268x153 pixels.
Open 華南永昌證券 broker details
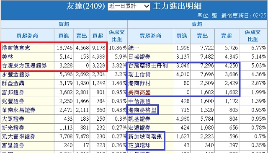coord(18,110)
